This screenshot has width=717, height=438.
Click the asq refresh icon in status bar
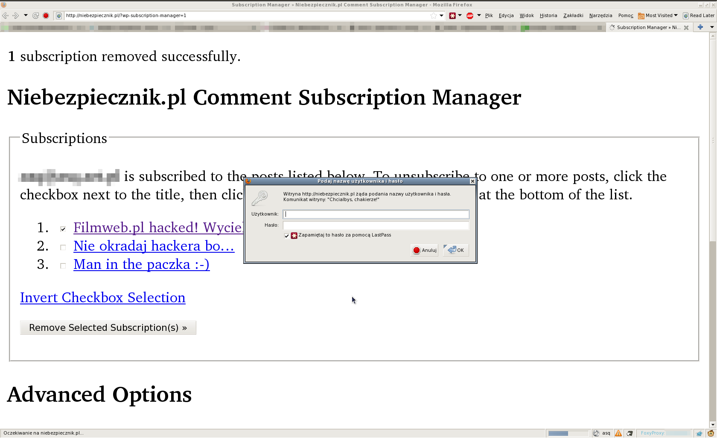(x=596, y=433)
